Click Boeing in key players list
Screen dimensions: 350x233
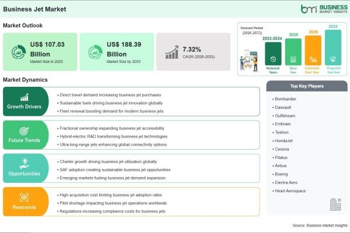[x=281, y=174]
